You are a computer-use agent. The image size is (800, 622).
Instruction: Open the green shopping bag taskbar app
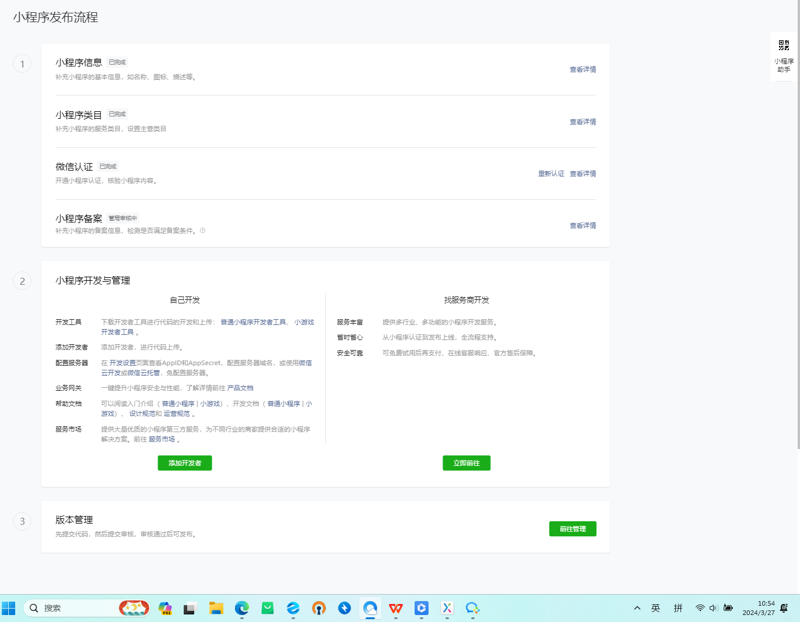[268, 608]
